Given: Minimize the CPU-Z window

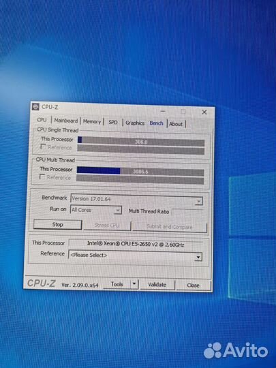Looking at the screenshot, I should click(x=163, y=111).
